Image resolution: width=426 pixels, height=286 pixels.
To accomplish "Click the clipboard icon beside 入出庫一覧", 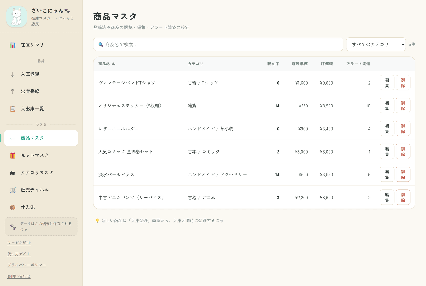I will coord(13,109).
